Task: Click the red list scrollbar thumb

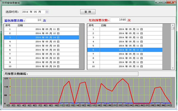Action: [x=173, y=28]
